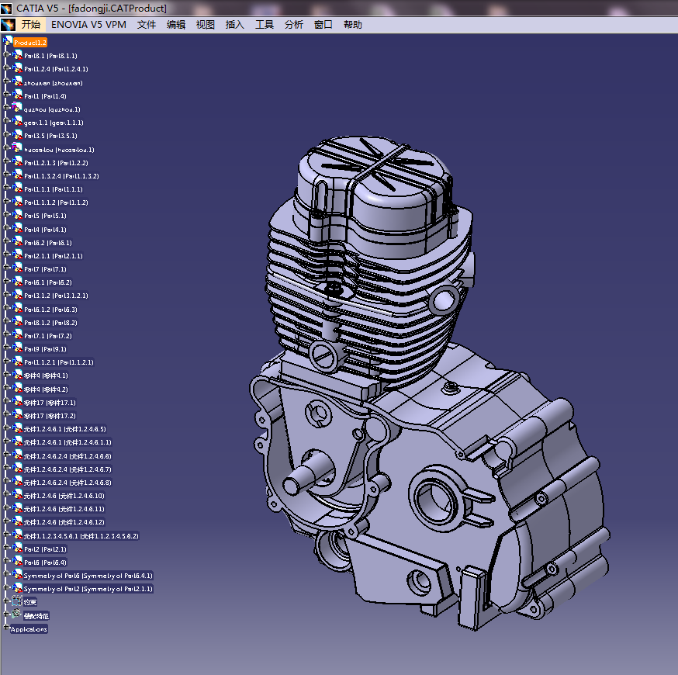Expand the Part6.1 (Part6.2) node
Screen dimensions: 678x675
(x=6, y=281)
